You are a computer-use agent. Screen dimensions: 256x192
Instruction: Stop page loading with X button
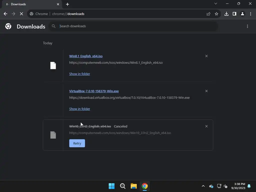[21, 14]
